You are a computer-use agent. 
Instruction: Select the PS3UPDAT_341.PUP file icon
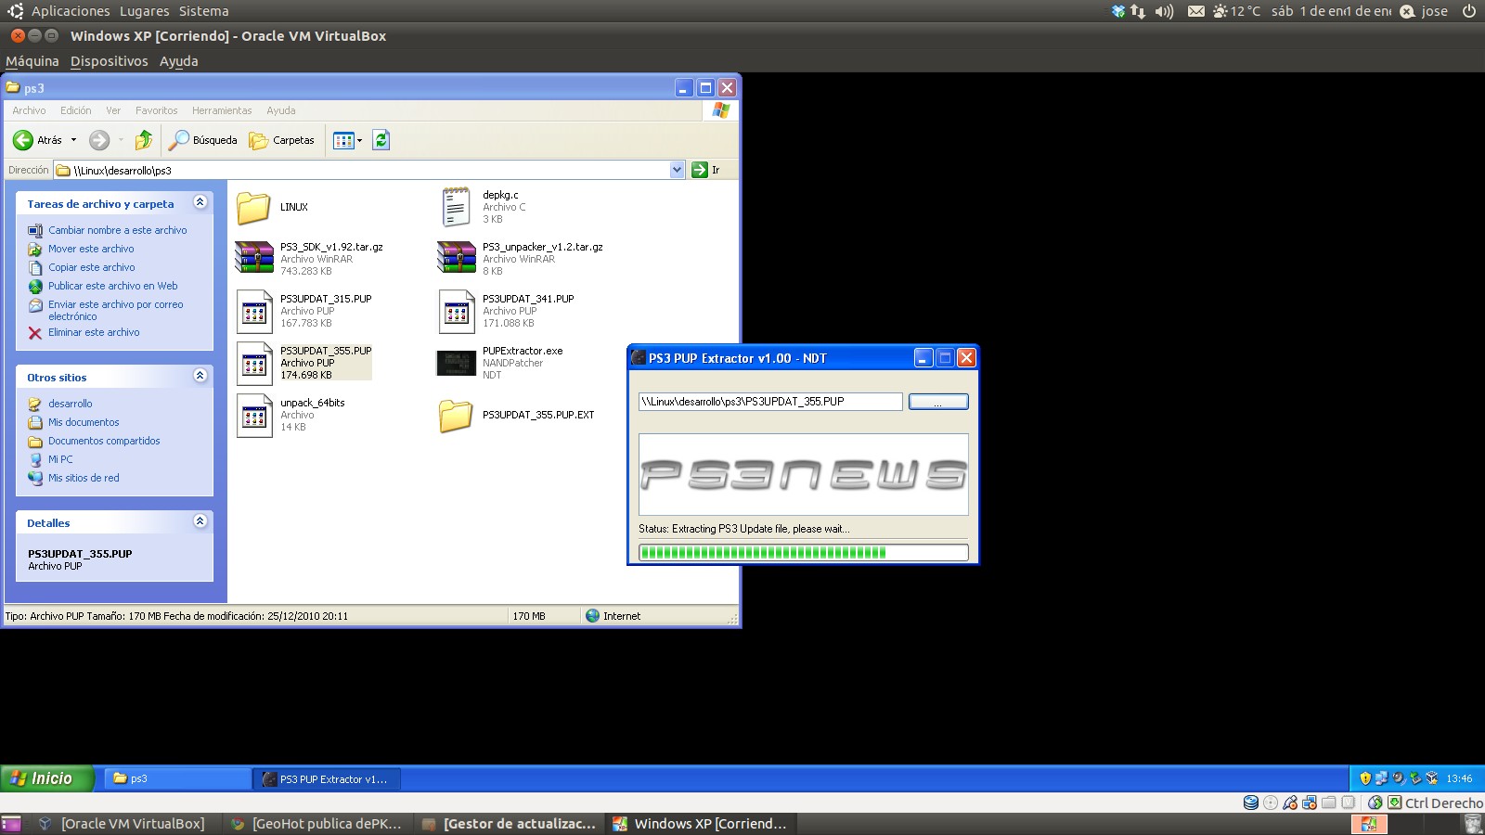pos(456,311)
